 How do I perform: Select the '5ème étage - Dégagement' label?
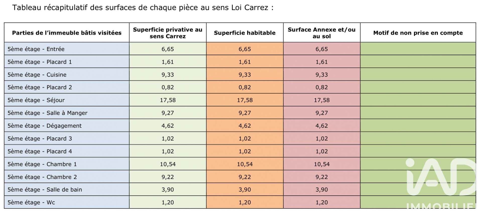point(44,126)
